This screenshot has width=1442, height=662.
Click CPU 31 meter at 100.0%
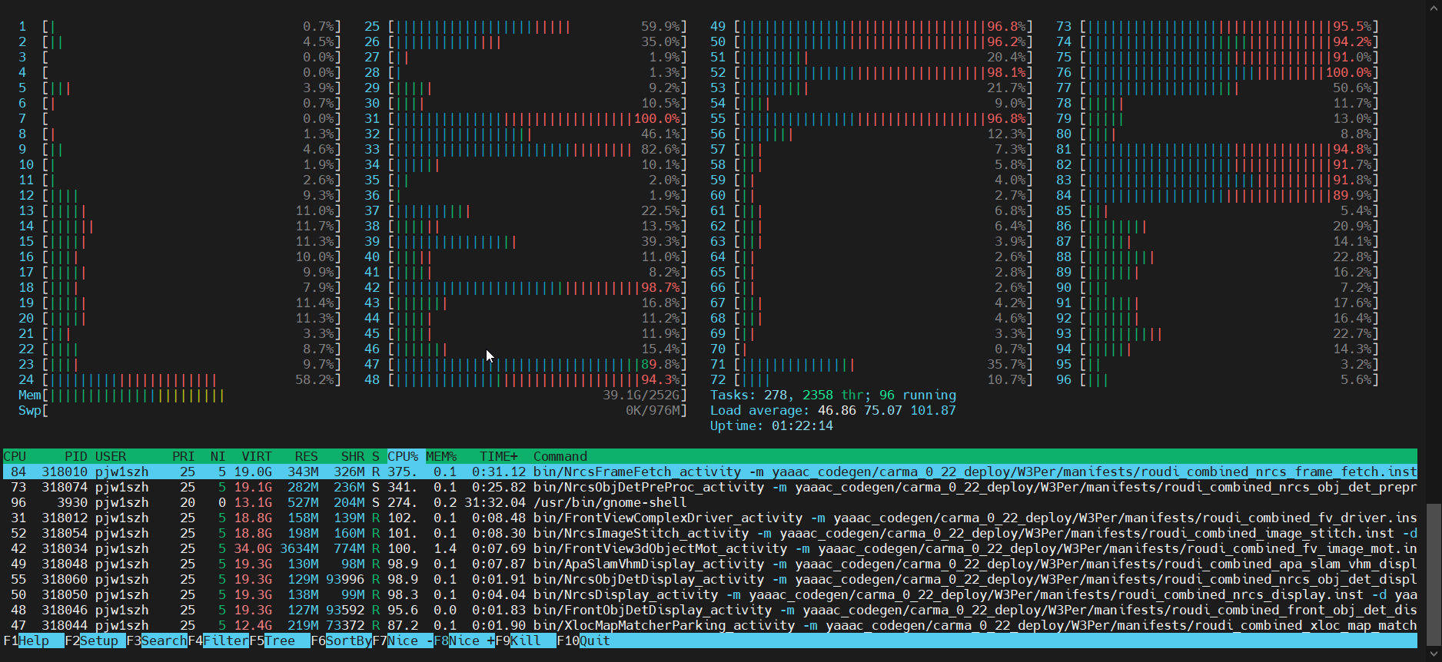tap(526, 118)
